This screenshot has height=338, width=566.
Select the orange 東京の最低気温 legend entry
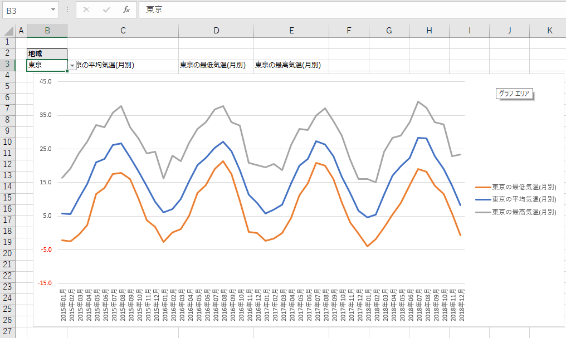[524, 187]
